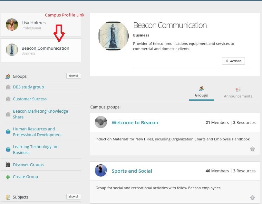Open Human Resources and Professional Development
Viewport: 262px width, 204px height.
(37, 132)
